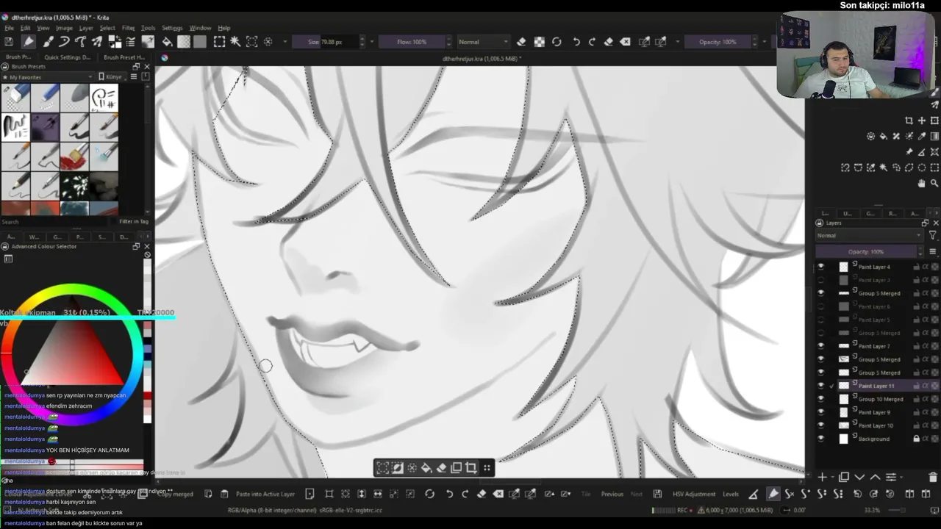Hide the Background layer via its eye icon
The width and height of the screenshot is (941, 529).
tap(821, 439)
